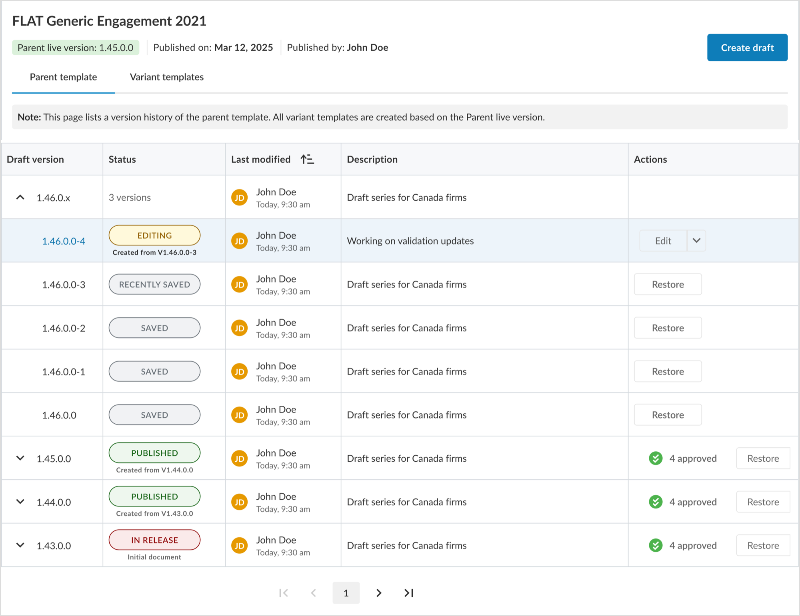Screen dimensions: 800x616
Task: Click '4 approved' text in the 1.45.0.0 row
Action: [x=693, y=459]
